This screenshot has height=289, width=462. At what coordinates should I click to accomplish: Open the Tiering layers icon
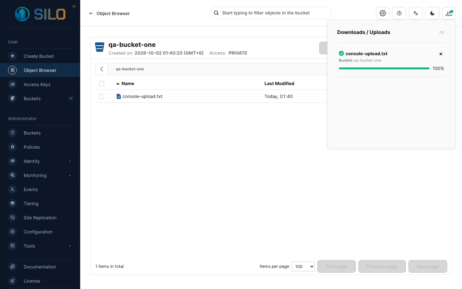(13, 203)
